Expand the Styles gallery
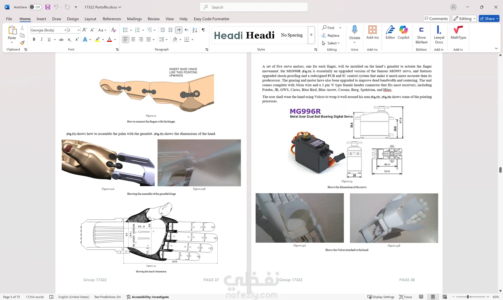503x300 pixels. (311, 35)
